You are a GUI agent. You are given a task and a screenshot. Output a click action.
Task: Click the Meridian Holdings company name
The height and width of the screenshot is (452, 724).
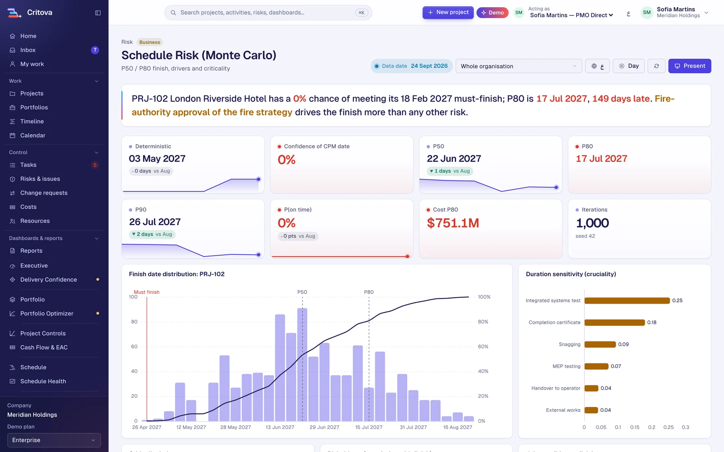click(32, 415)
